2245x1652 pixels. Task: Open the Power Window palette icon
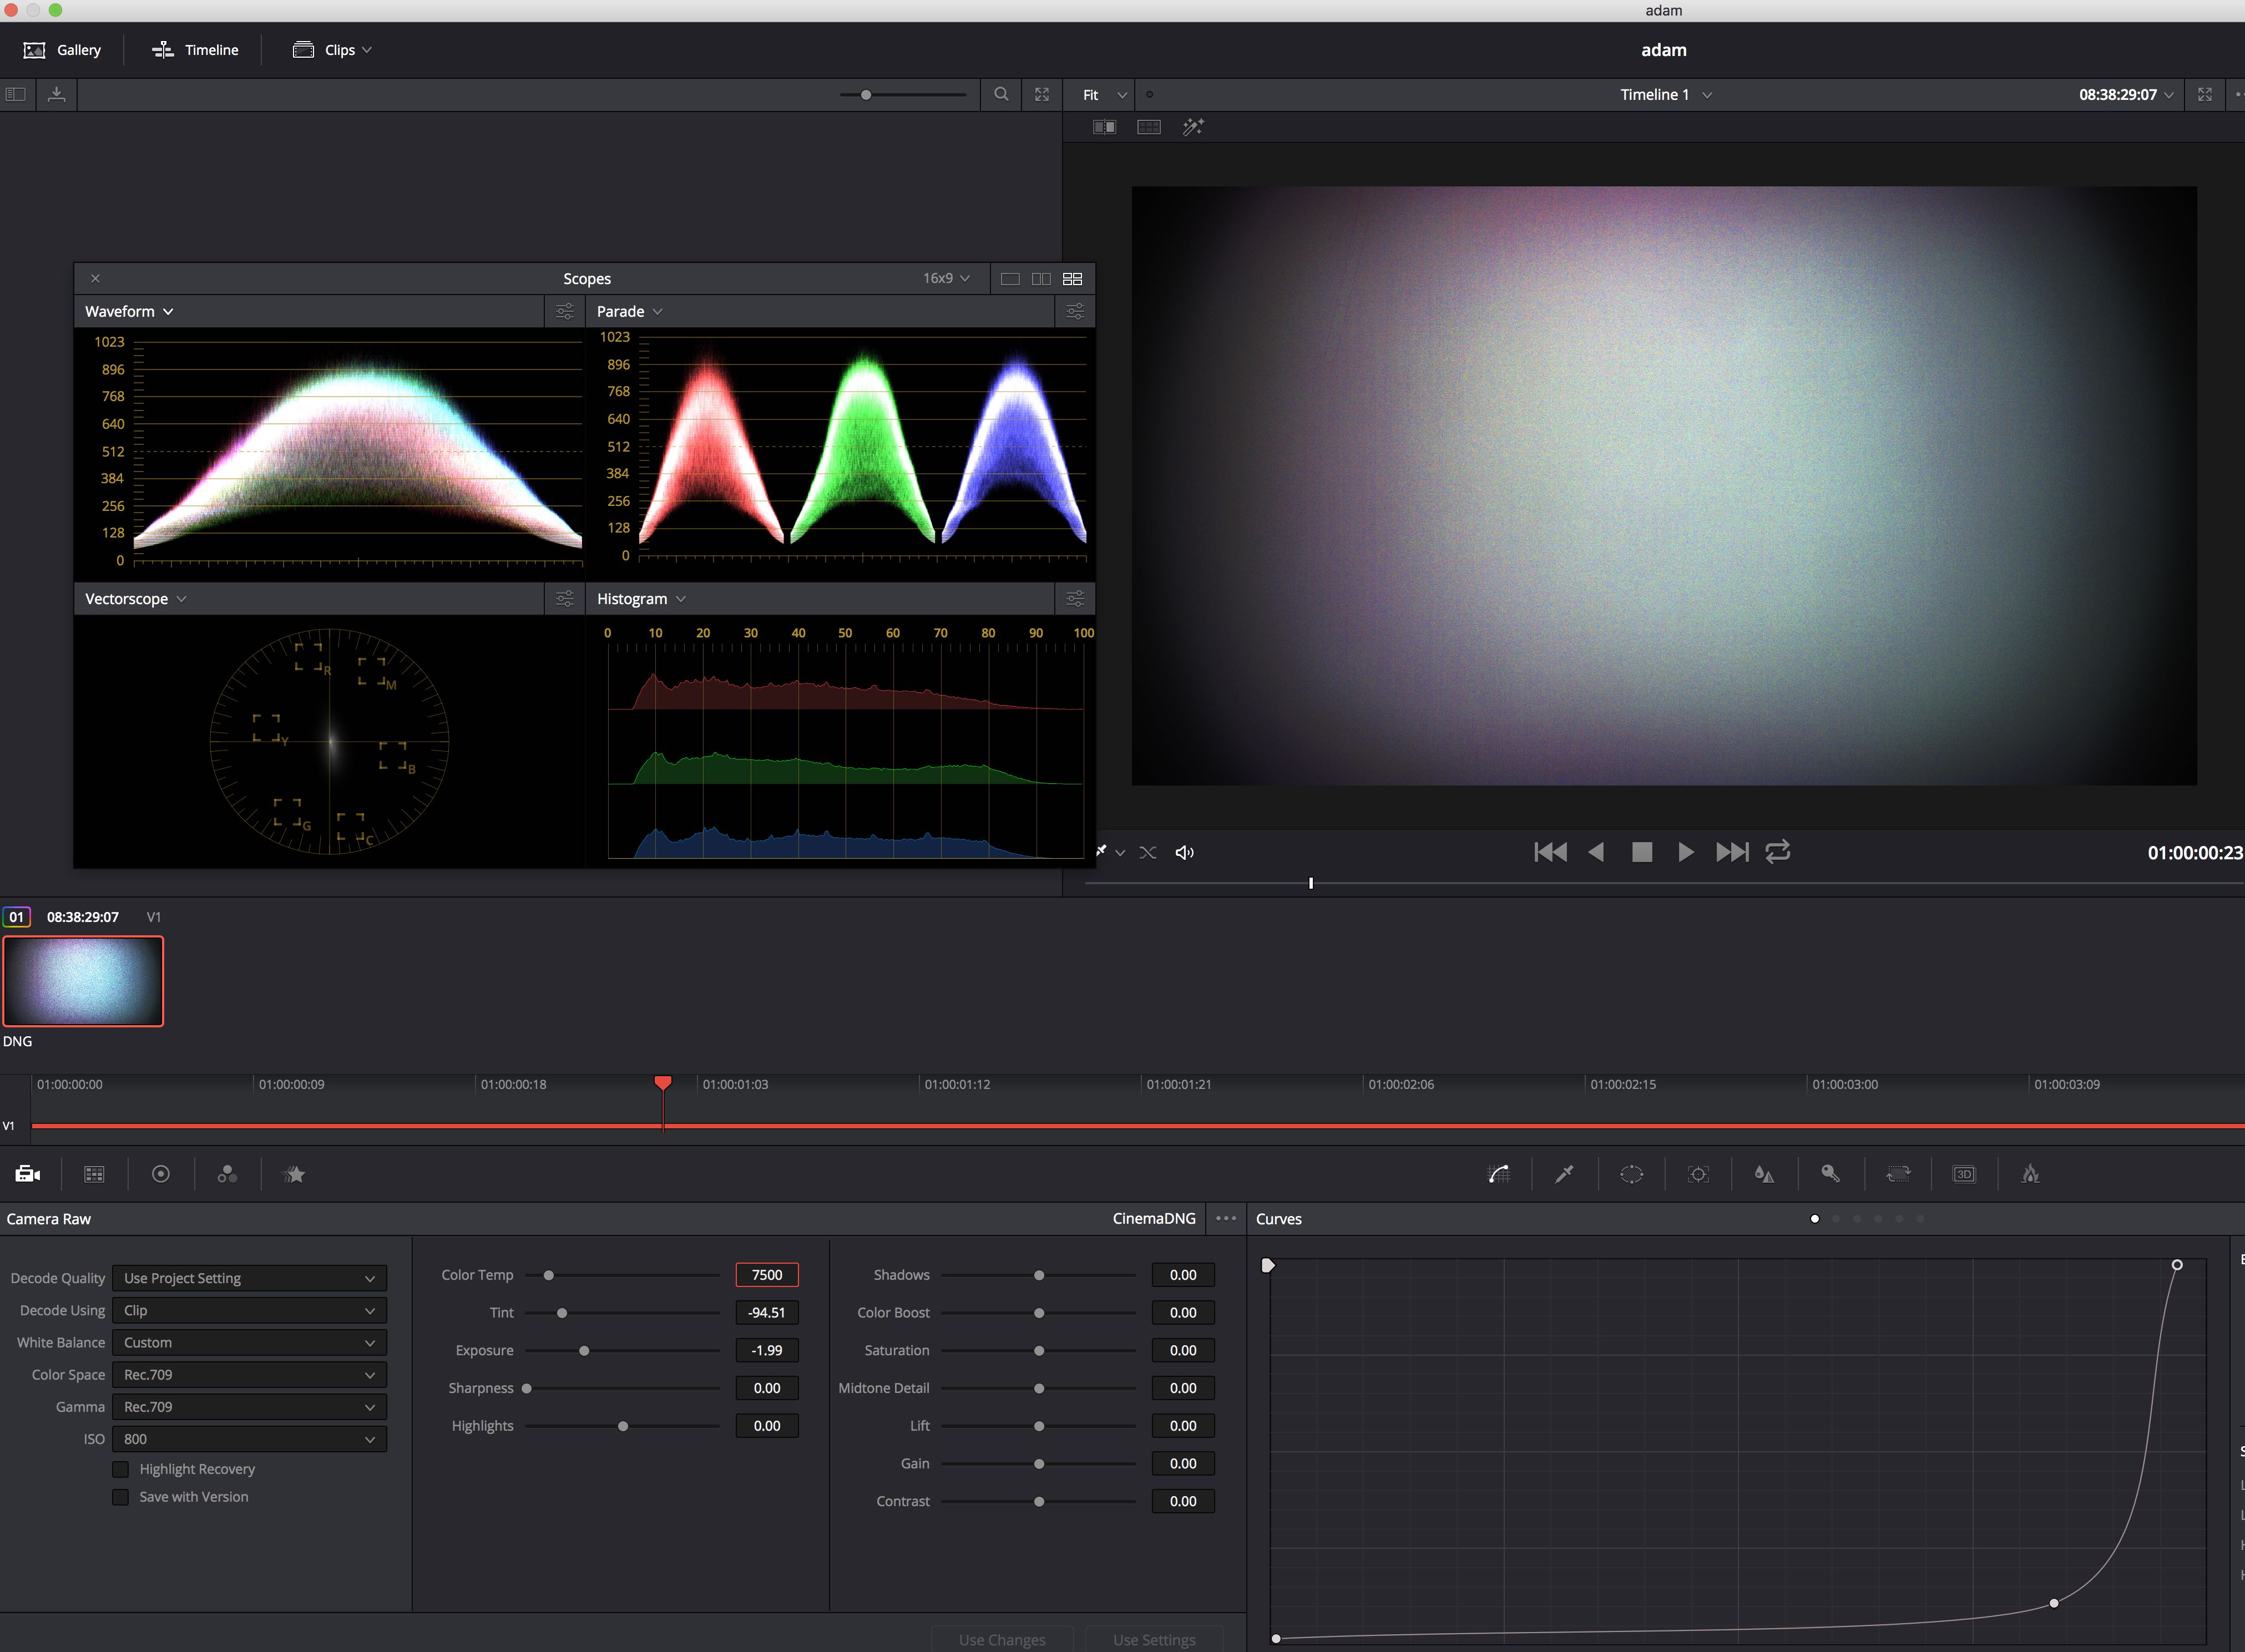tap(1631, 1174)
